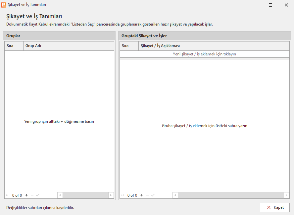Remove the complaint via the right panel's minus button

pos(147,195)
